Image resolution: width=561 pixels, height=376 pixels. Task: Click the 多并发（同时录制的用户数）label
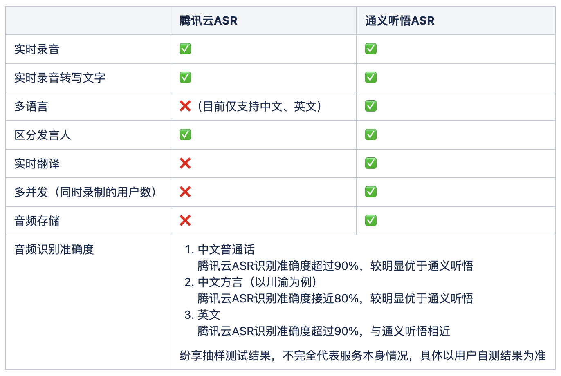tap(85, 192)
